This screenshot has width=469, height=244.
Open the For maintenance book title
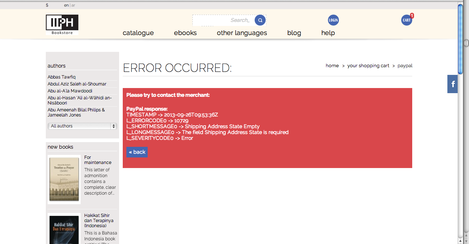point(98,160)
